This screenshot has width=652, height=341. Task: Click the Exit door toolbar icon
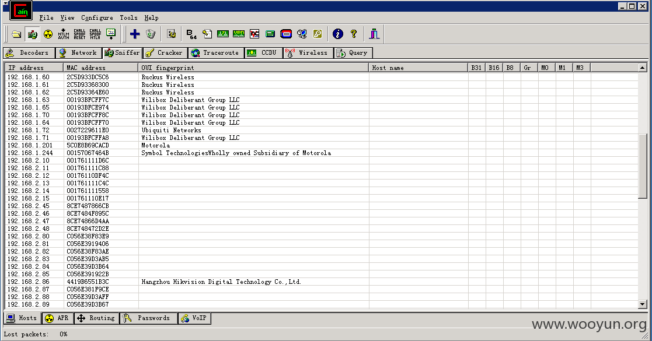(374, 34)
